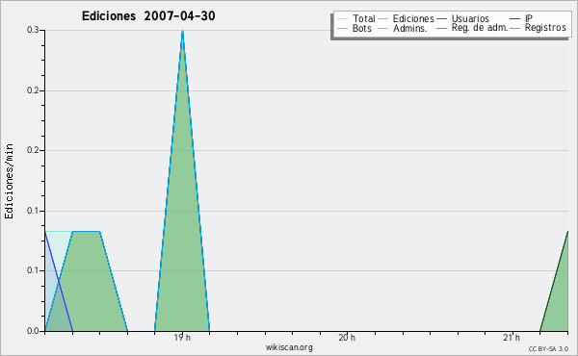Click the green Ediciones legend line swatch
This screenshot has height=356, width=578.
[x=383, y=19]
